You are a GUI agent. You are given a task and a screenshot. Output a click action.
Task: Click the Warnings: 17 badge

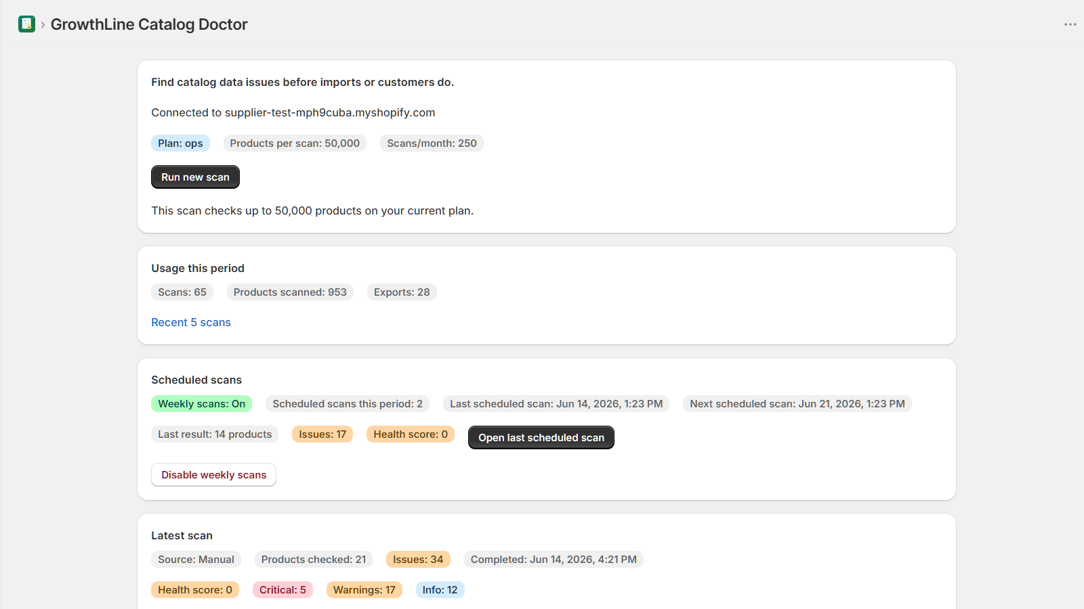[x=364, y=590]
